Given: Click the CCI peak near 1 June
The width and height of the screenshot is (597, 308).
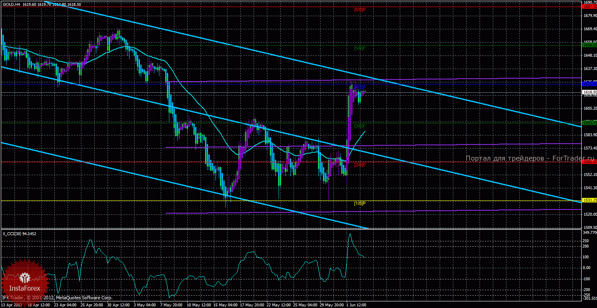Looking at the screenshot, I should [350, 234].
